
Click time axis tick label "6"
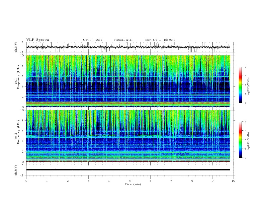pyautogui.click(x=150, y=181)
